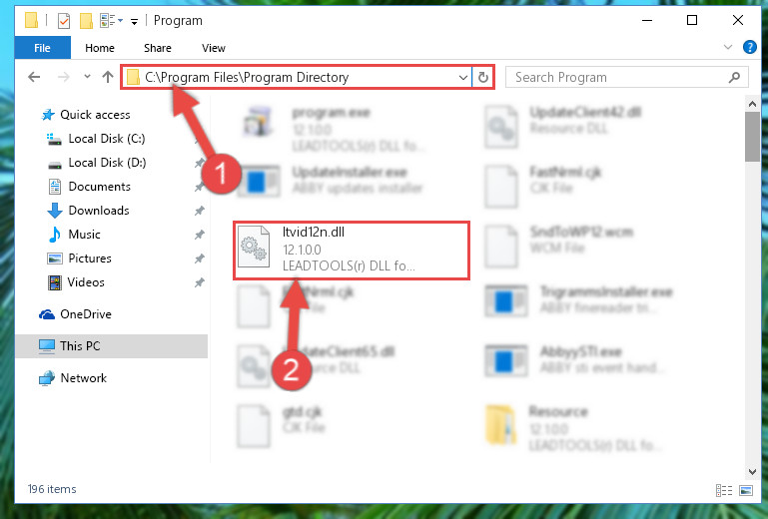Click the Search Program field
This screenshot has height=519, width=768.
point(627,78)
